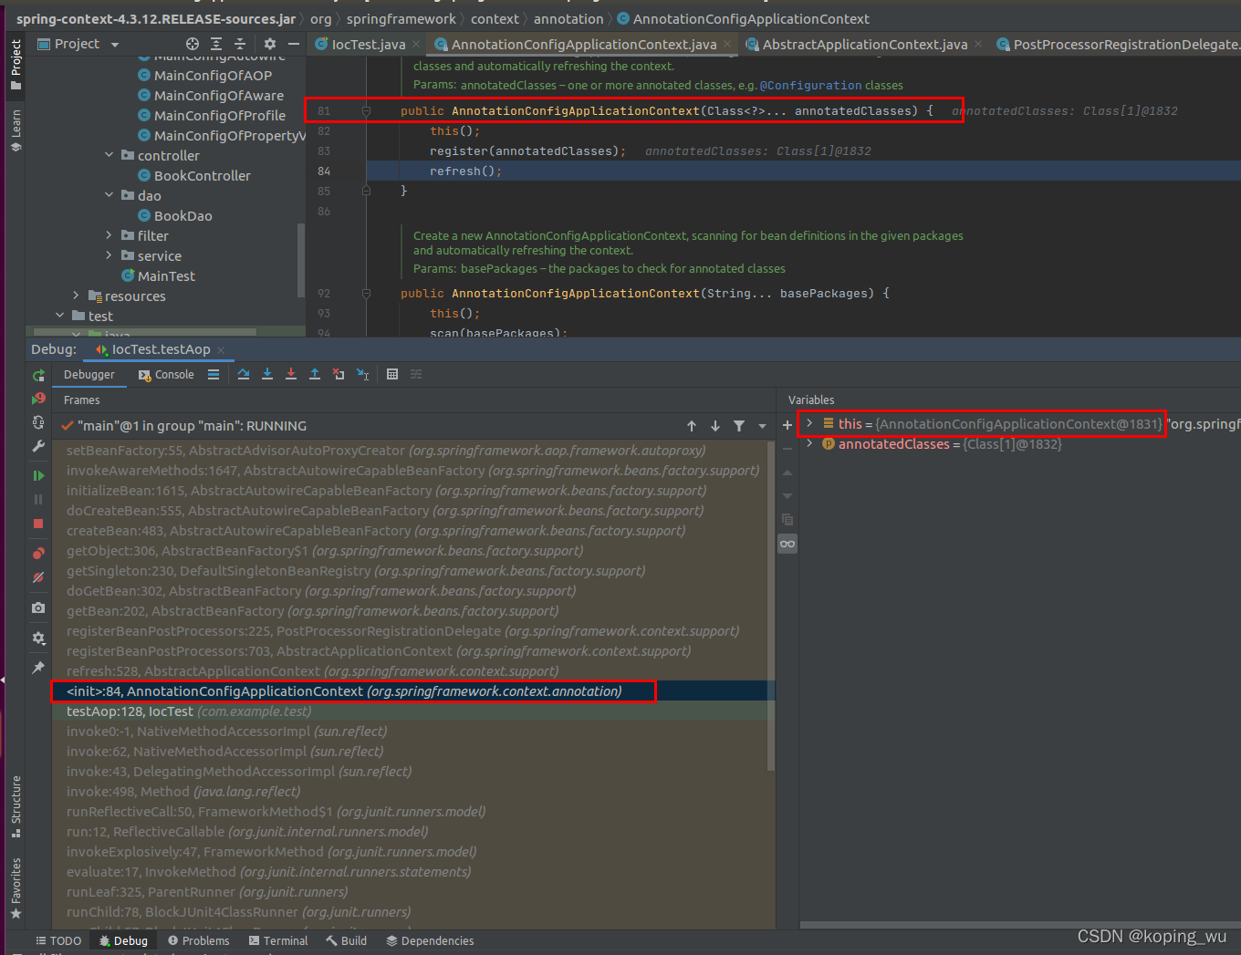The image size is (1241, 955).
Task: Toggle the fold marker at line 81
Action: pos(366,111)
